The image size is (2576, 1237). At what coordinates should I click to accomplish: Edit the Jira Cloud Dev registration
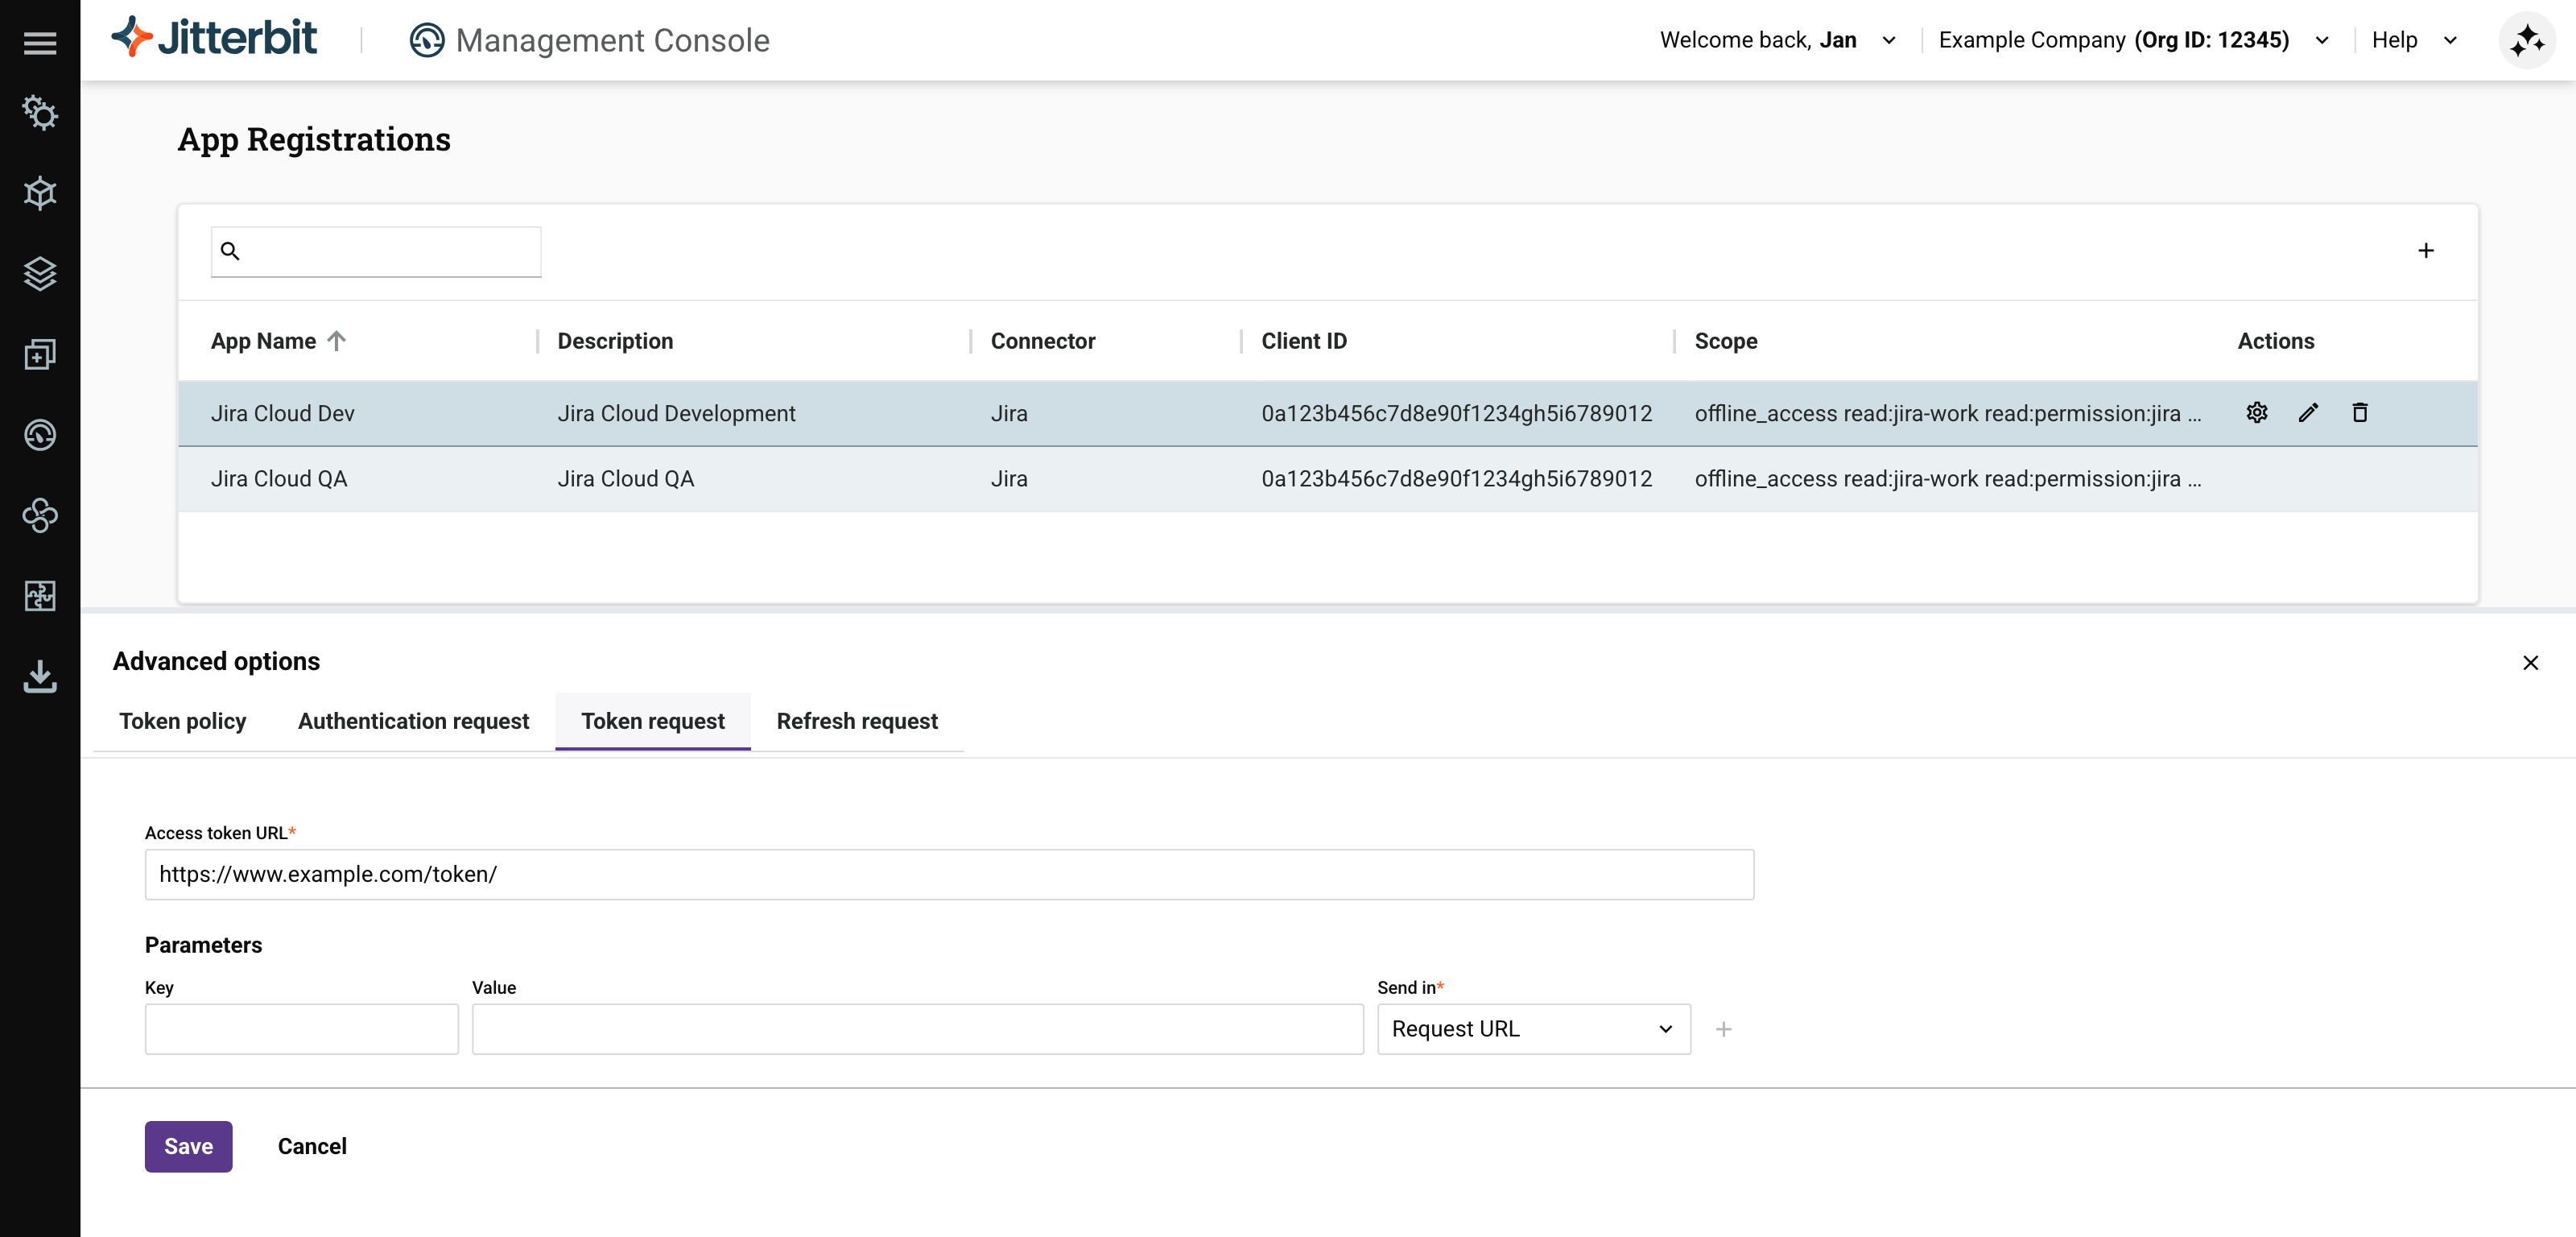(2308, 412)
